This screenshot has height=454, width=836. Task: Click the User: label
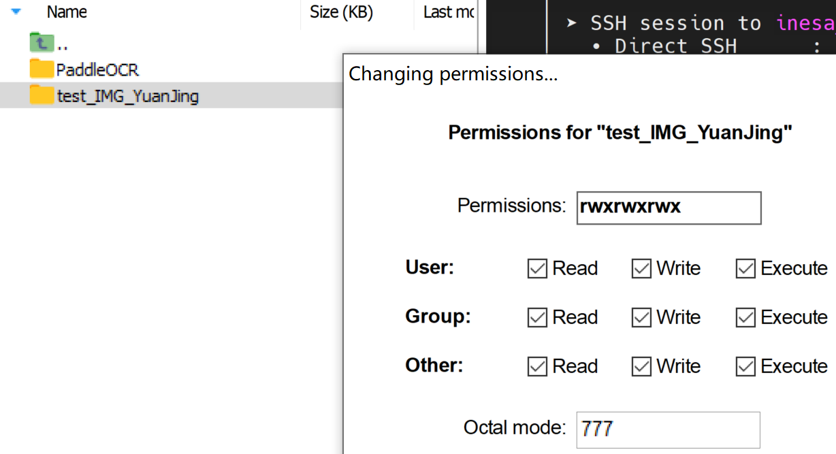click(x=430, y=267)
